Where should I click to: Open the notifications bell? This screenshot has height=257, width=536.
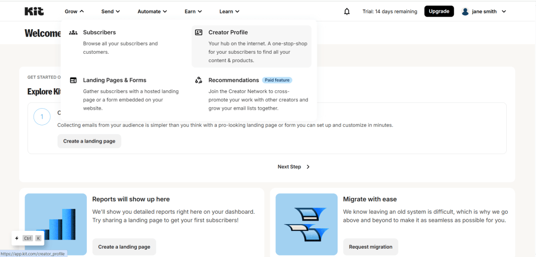[347, 11]
